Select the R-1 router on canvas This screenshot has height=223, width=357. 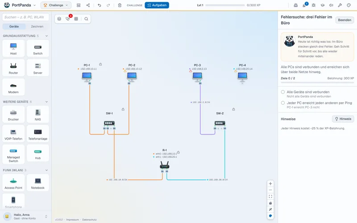click(165, 165)
